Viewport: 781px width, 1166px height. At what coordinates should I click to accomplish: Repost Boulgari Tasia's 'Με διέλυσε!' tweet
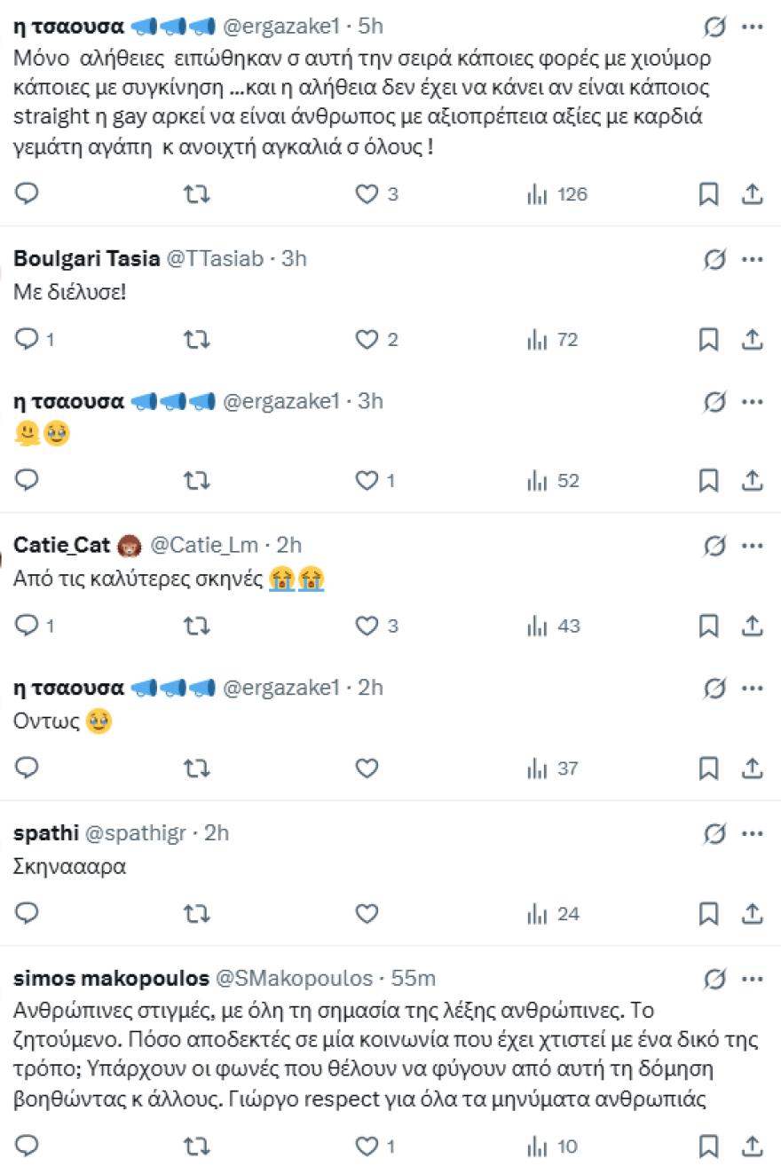196,338
